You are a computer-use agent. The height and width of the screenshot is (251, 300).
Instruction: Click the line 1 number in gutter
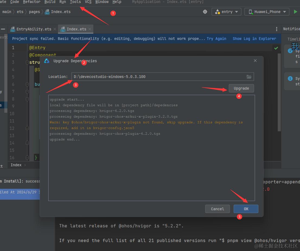click(13, 48)
